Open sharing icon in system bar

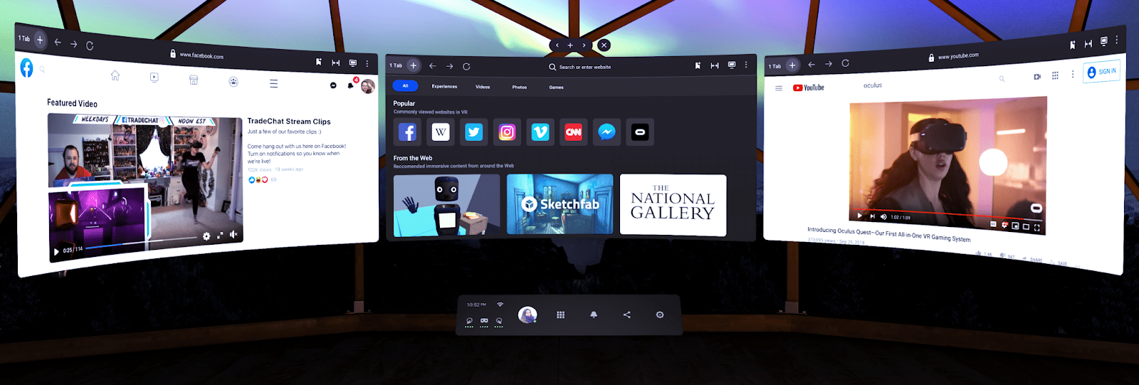(626, 315)
